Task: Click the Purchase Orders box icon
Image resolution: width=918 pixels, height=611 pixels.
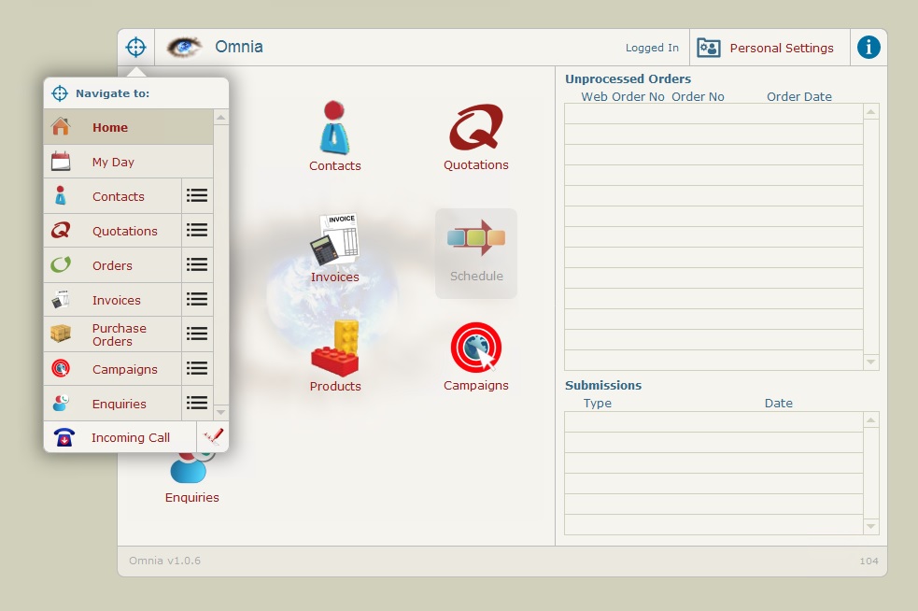Action: [61, 334]
